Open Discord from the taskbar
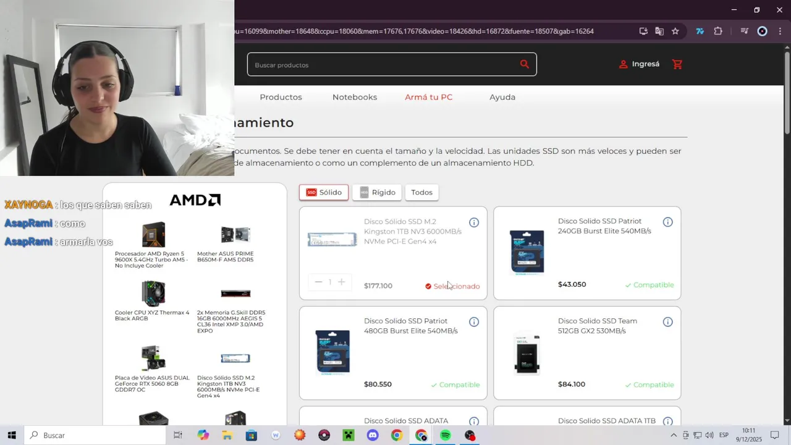This screenshot has width=791, height=445. (x=373, y=435)
